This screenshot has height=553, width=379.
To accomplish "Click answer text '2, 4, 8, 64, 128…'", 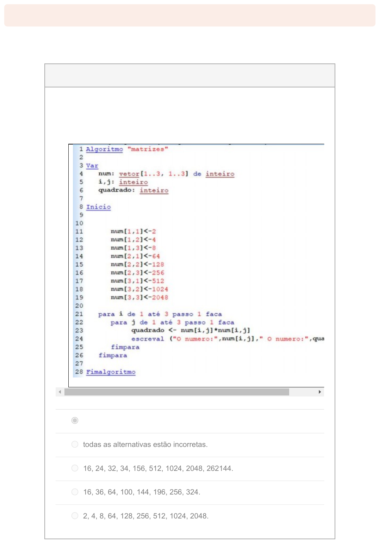I will (x=146, y=516).
